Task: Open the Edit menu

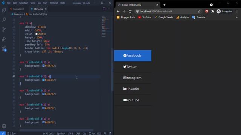Action: [x=15, y=3]
